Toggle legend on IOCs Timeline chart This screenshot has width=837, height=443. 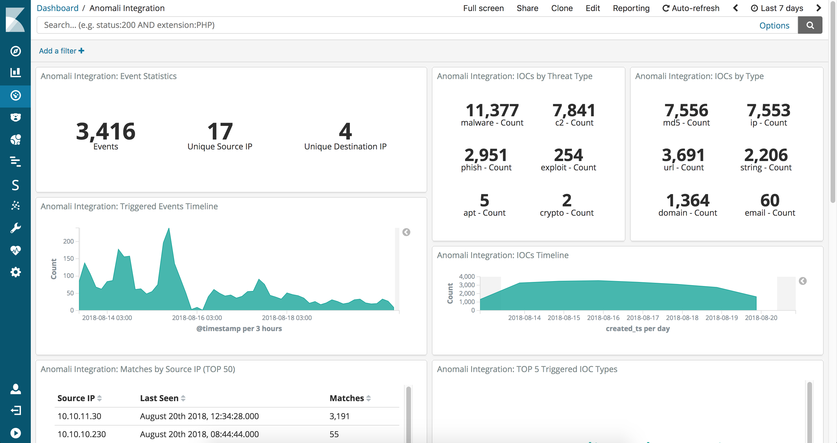point(802,281)
